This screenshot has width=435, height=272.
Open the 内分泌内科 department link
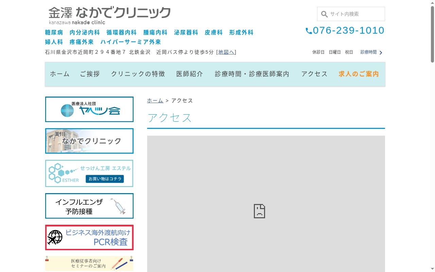85,33
